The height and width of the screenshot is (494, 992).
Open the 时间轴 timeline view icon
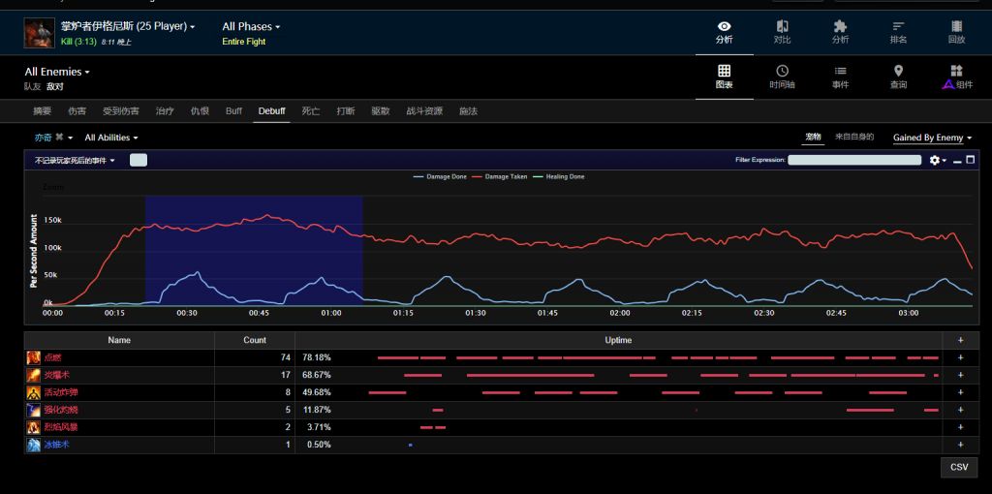782,71
